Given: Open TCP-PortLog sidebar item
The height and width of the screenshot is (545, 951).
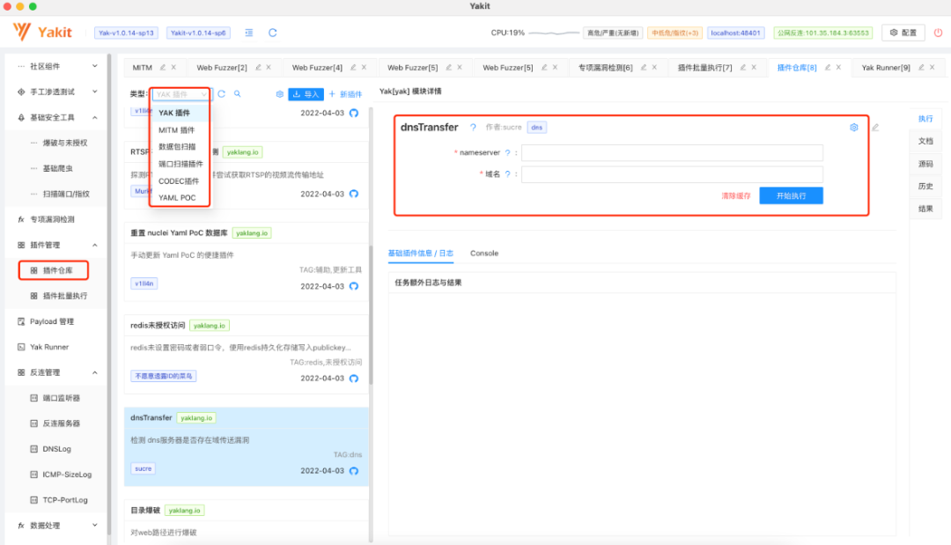Looking at the screenshot, I should point(65,499).
